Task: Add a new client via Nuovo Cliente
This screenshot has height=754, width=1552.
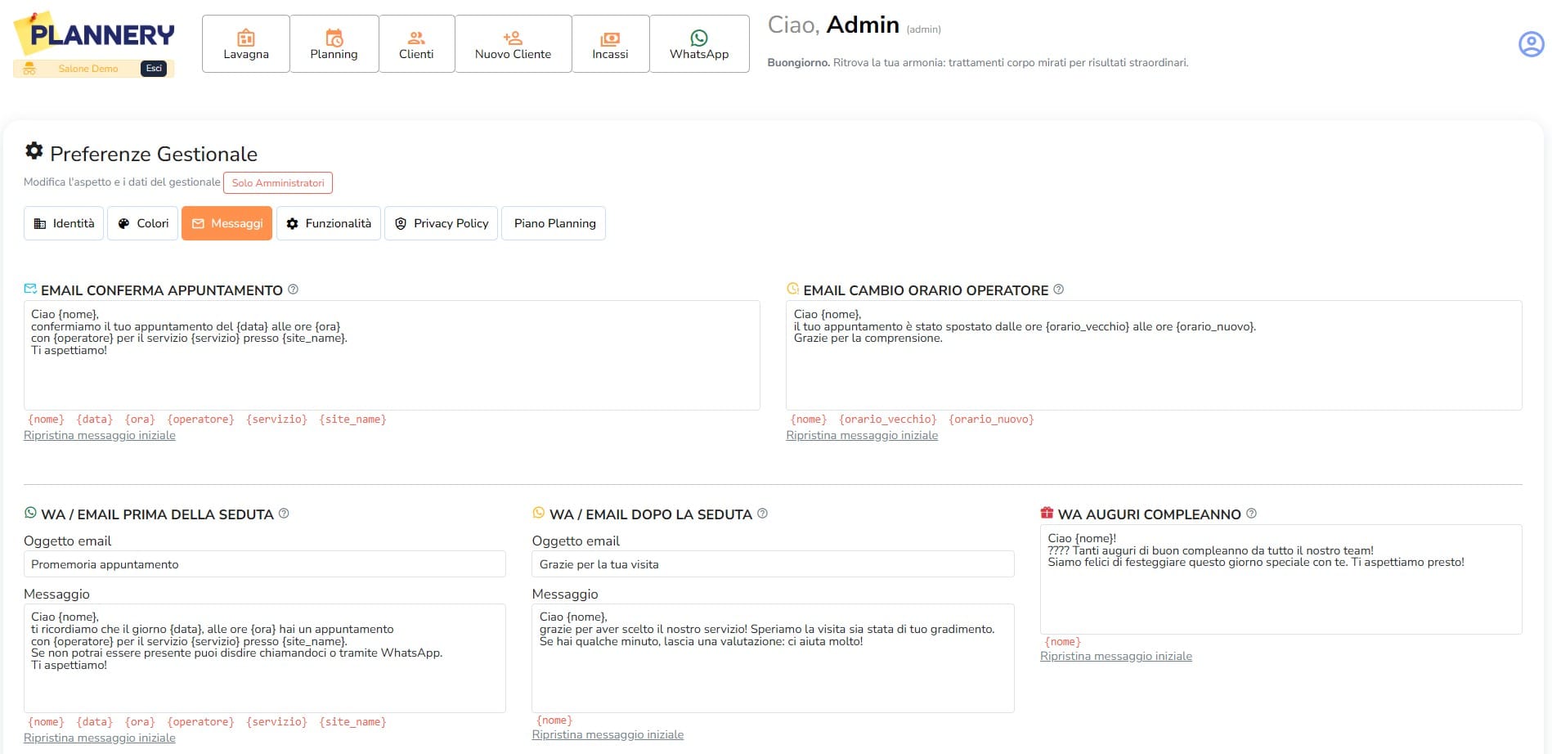Action: [x=513, y=44]
